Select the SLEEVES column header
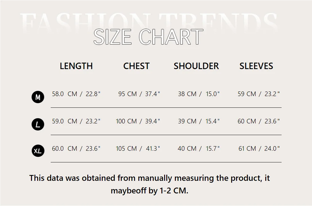Screen dimensions: 312x206 point(256,66)
